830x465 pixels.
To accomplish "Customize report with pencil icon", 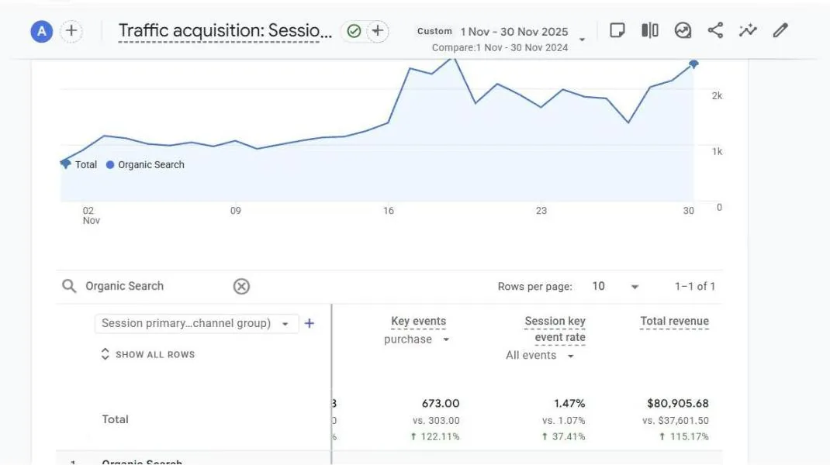I will click(780, 30).
